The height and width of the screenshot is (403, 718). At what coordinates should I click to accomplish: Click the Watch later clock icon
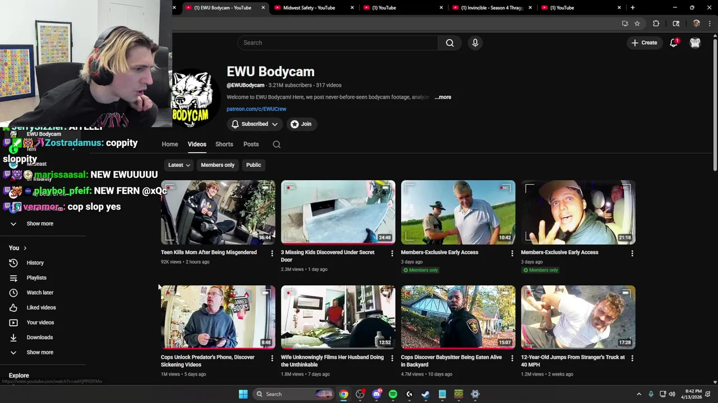(x=13, y=292)
